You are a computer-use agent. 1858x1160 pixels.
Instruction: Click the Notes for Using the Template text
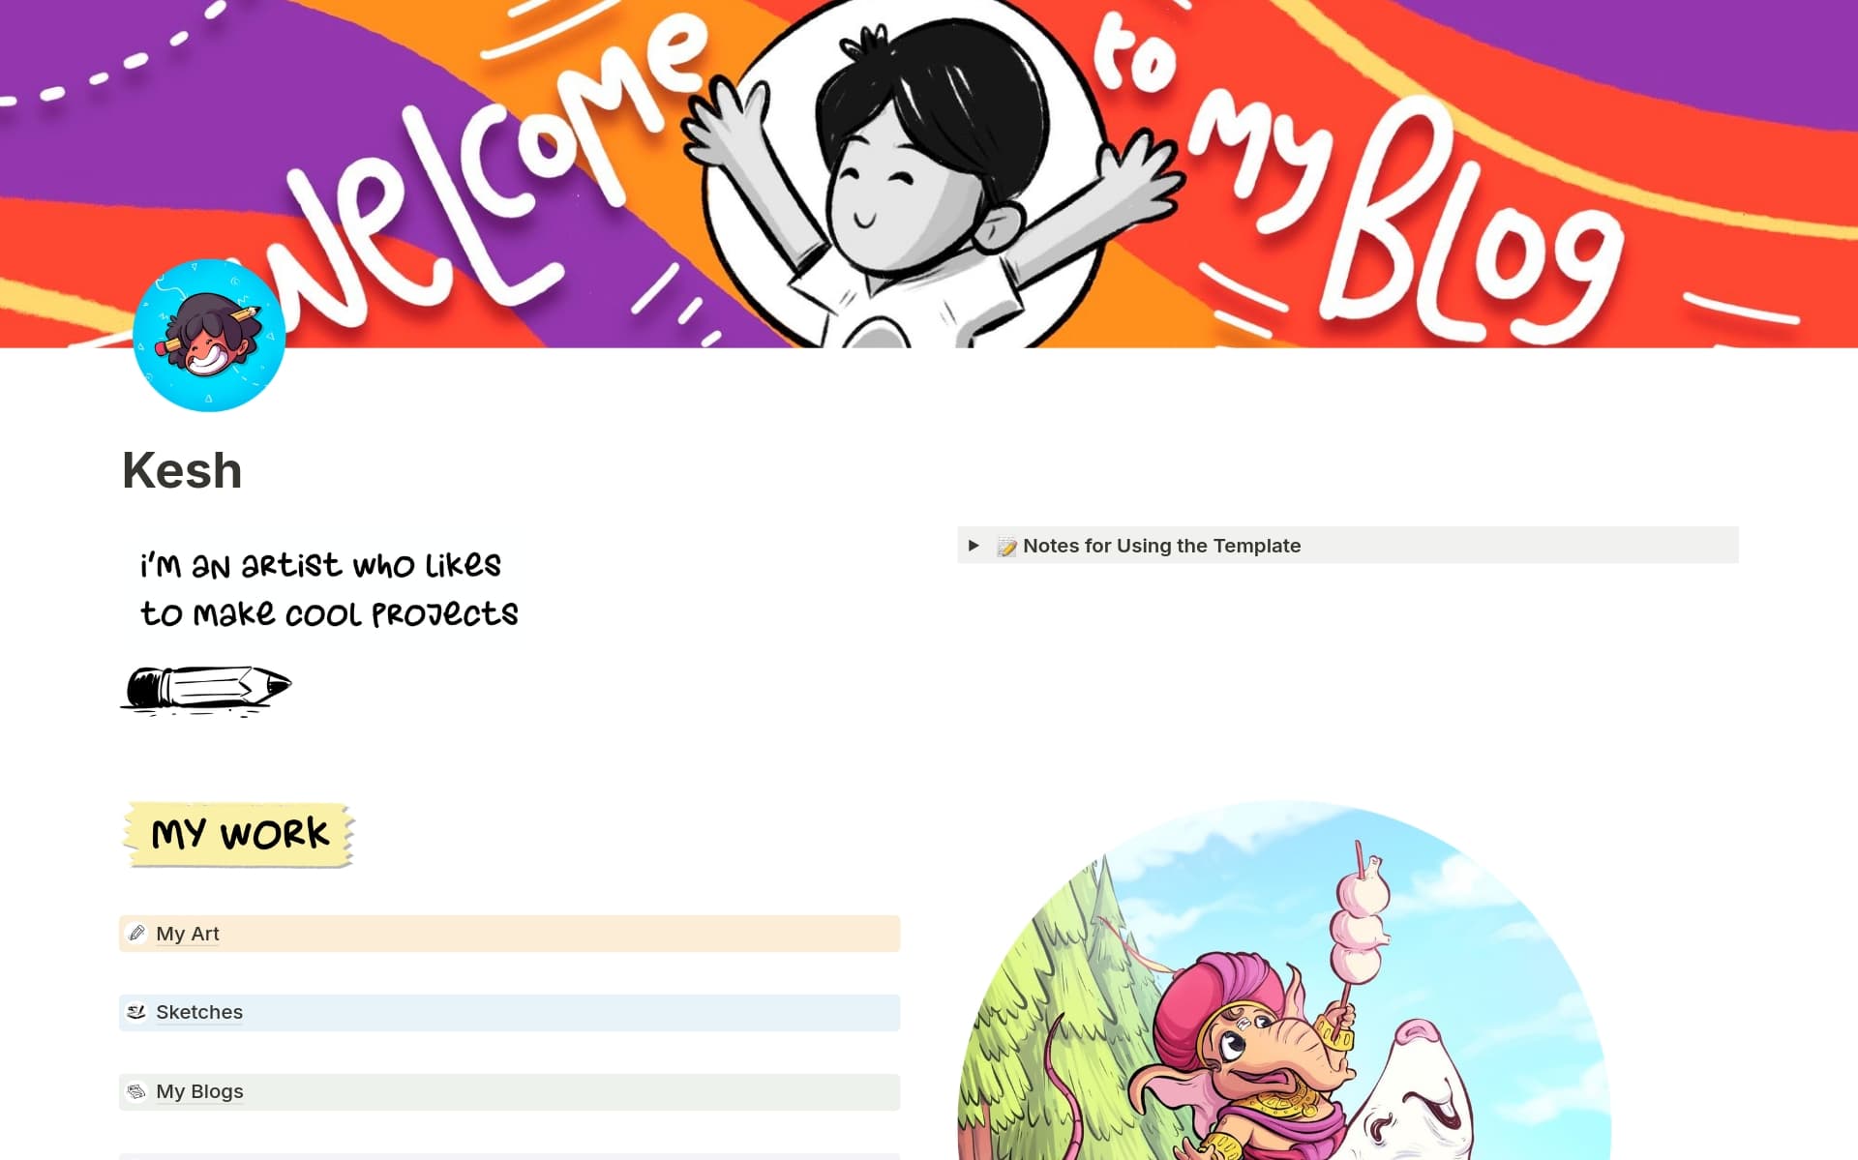[x=1161, y=546]
